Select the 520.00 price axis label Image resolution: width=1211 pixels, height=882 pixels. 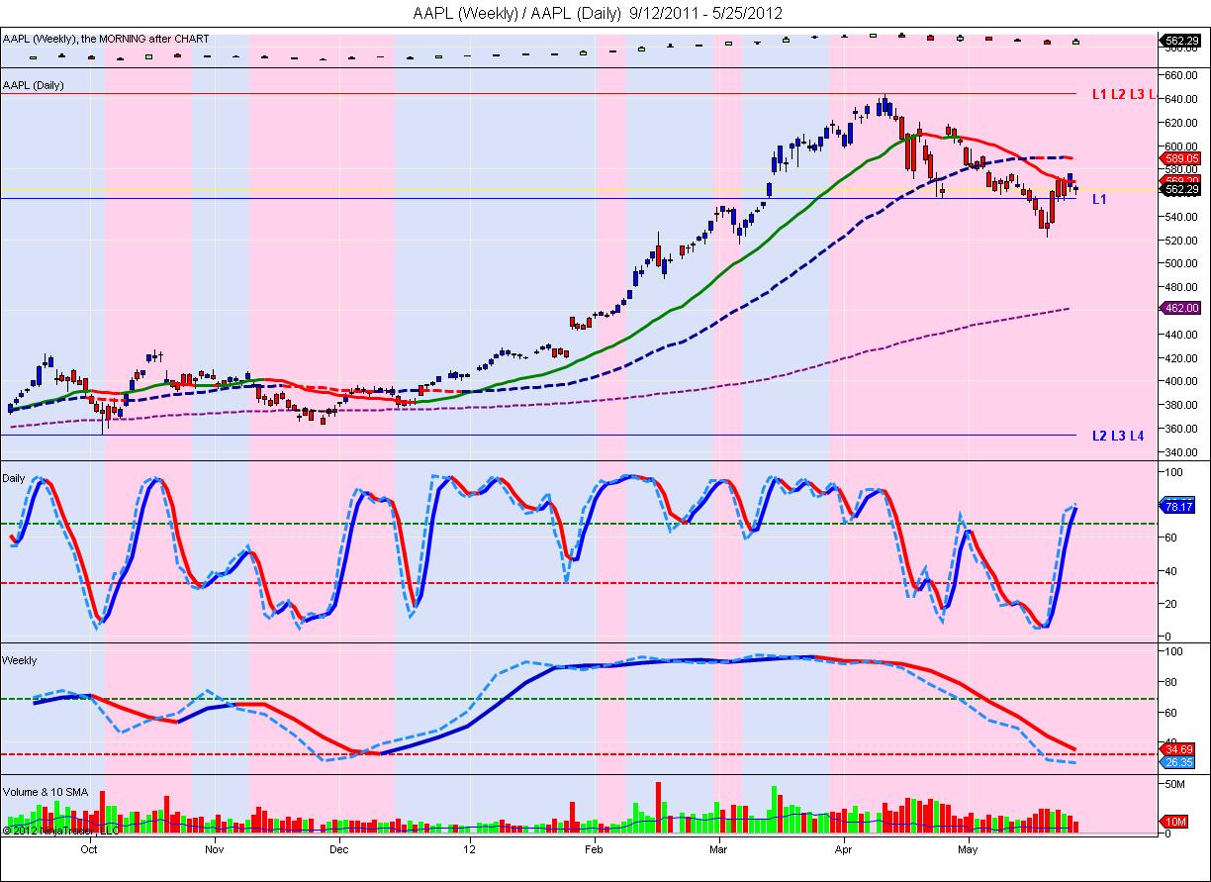(x=1180, y=241)
